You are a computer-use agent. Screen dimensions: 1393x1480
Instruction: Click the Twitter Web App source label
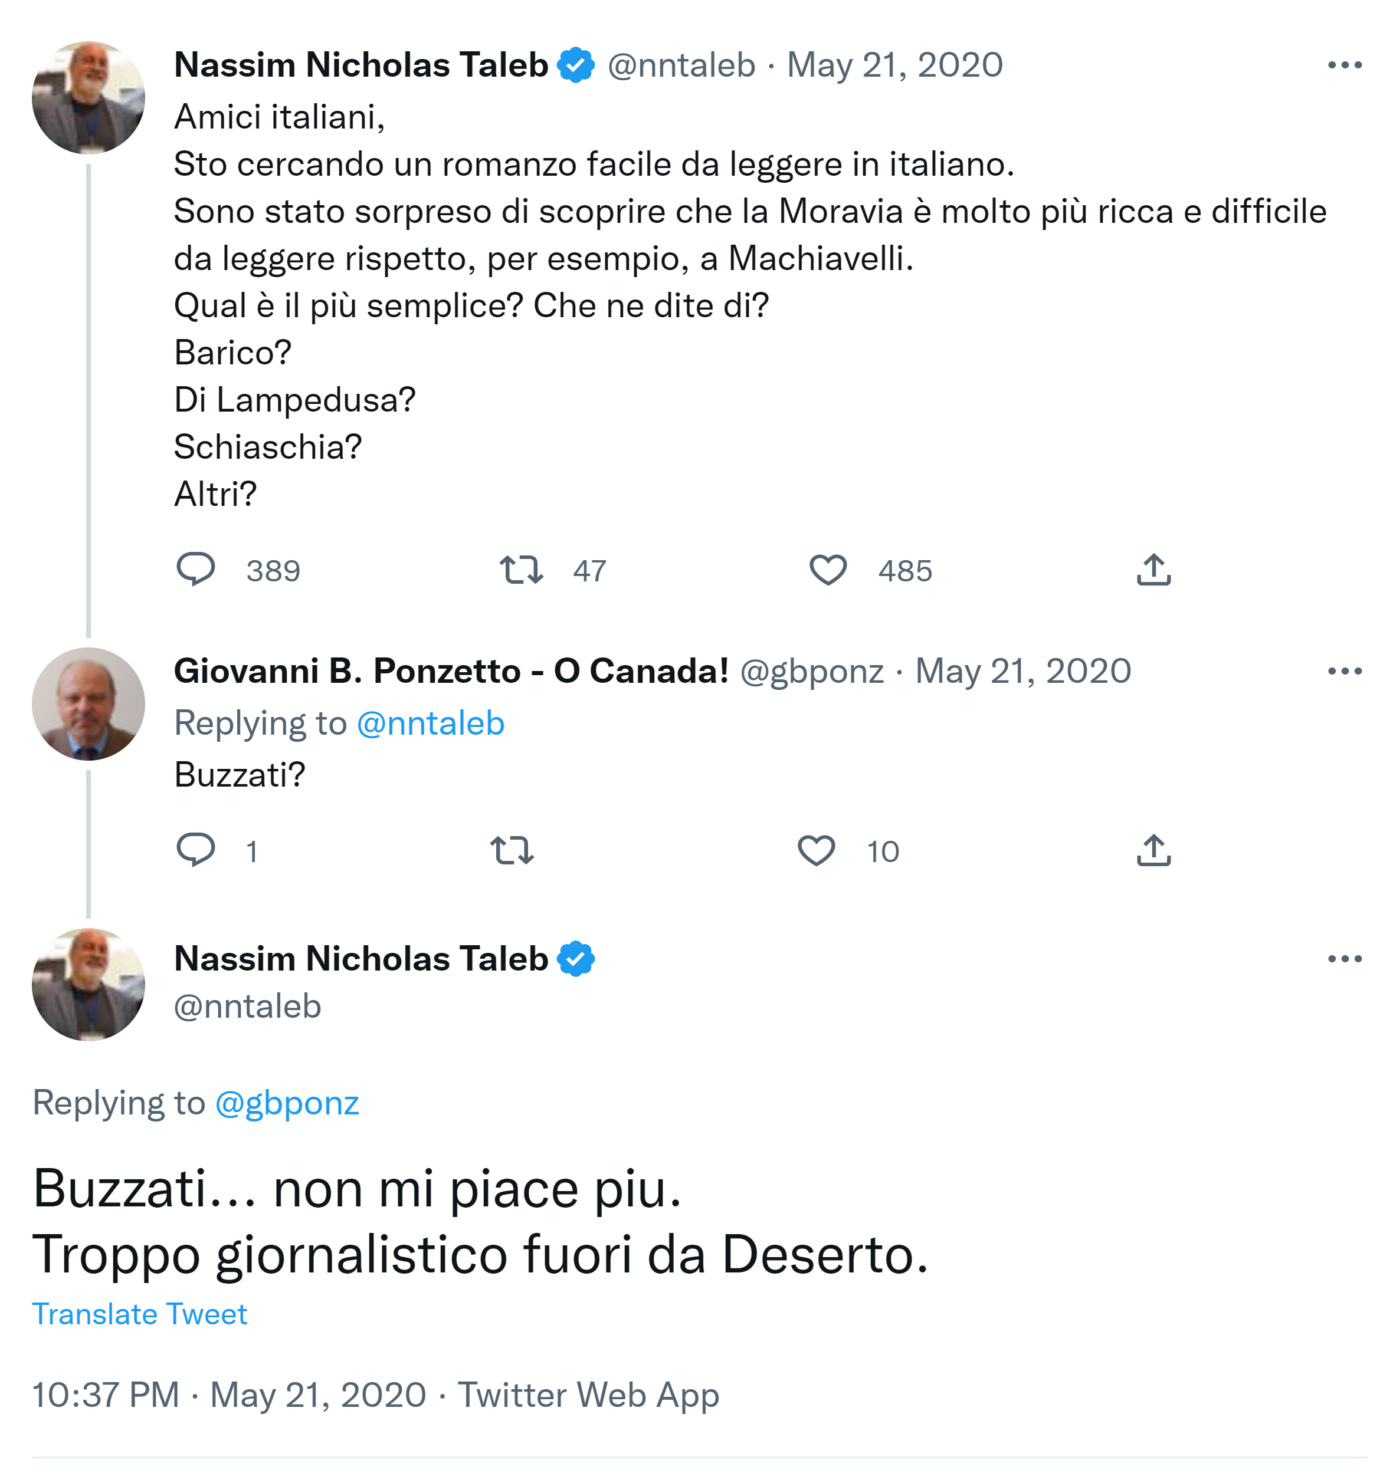(588, 1395)
